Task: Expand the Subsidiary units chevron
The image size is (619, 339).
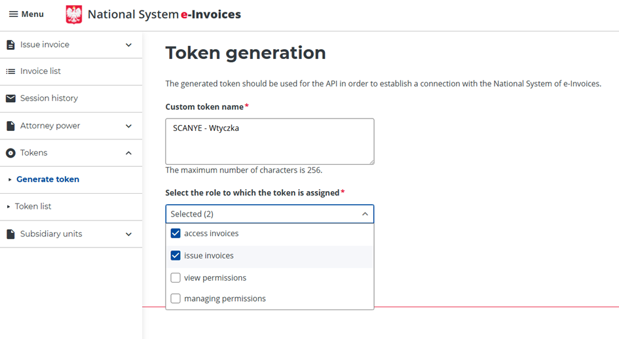Action: coord(128,234)
